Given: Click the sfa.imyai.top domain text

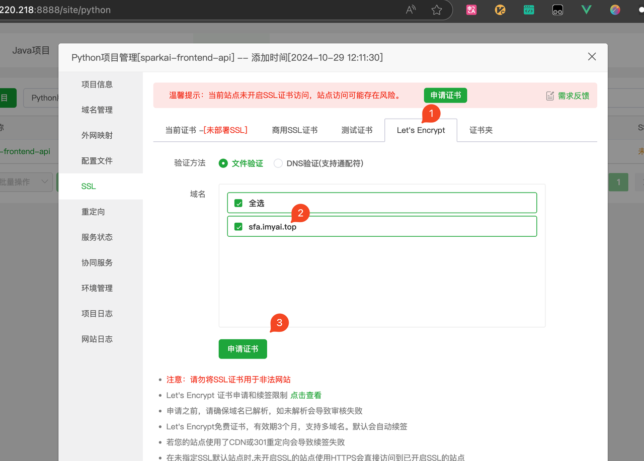Looking at the screenshot, I should pos(273,227).
